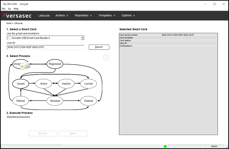
Task: Select the Issued state node
Action: (21, 84)
